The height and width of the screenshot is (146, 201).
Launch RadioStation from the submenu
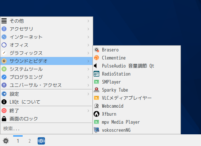coord(137,74)
